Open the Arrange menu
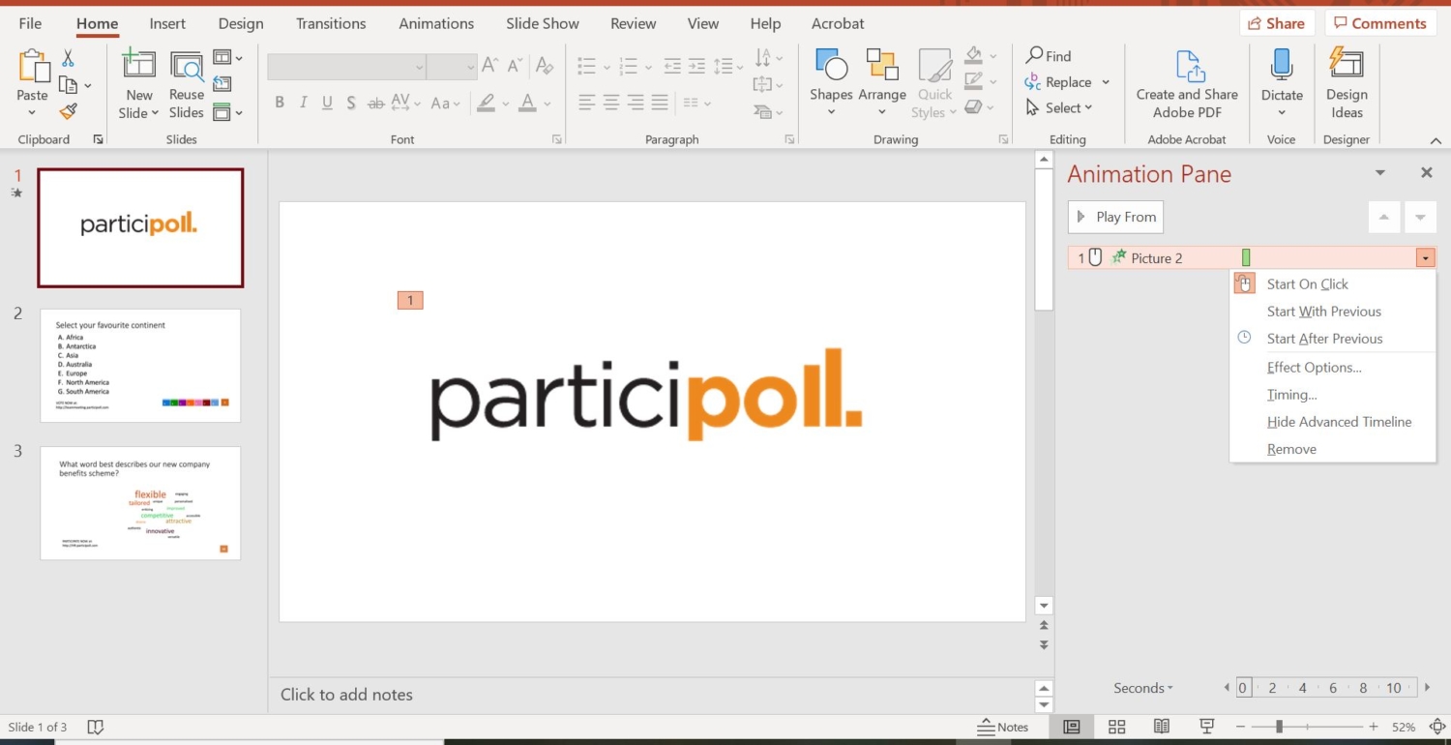The image size is (1451, 745). (x=882, y=81)
